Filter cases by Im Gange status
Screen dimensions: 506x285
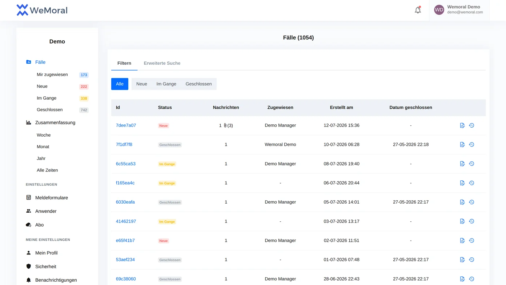(166, 84)
